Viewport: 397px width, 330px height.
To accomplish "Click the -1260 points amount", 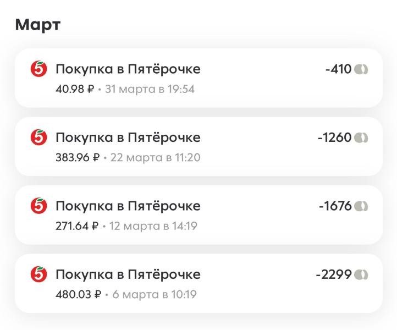I will (334, 137).
